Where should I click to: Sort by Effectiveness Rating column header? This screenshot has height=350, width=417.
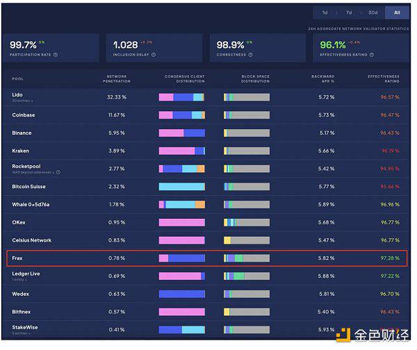(384, 78)
